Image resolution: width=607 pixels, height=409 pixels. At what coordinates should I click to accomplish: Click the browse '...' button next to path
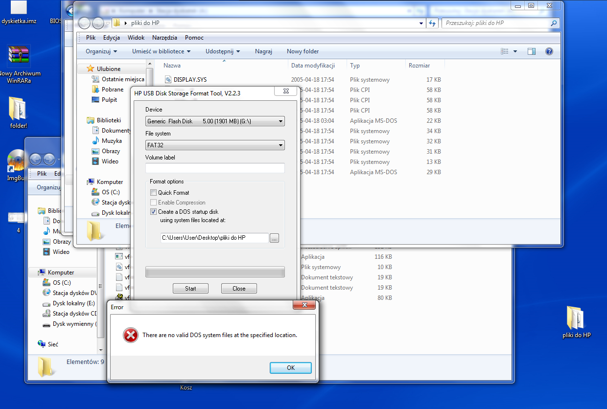(274, 238)
